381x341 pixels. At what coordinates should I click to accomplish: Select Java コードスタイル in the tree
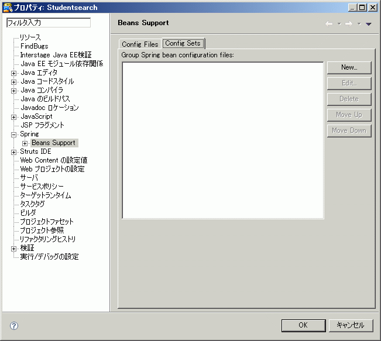click(x=47, y=81)
